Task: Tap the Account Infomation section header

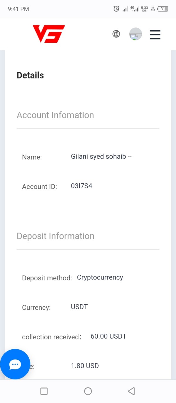Action: point(55,115)
